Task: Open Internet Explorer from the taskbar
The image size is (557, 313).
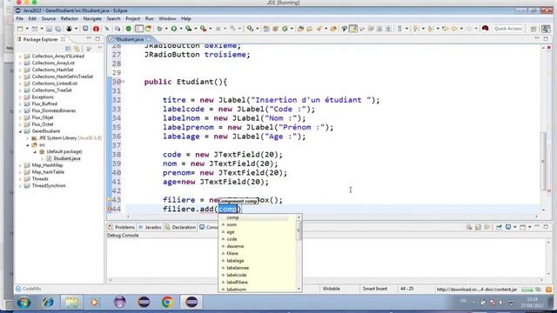Action: [x=48, y=302]
